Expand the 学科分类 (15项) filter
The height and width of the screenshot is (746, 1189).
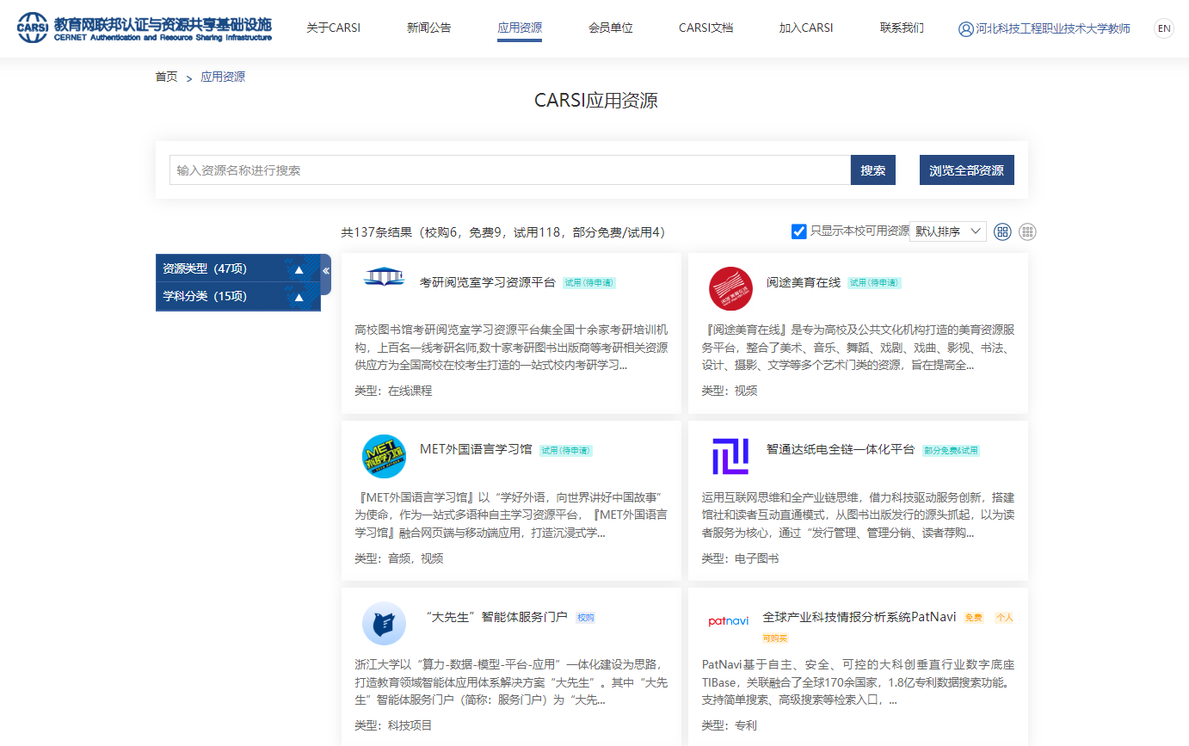tap(238, 297)
